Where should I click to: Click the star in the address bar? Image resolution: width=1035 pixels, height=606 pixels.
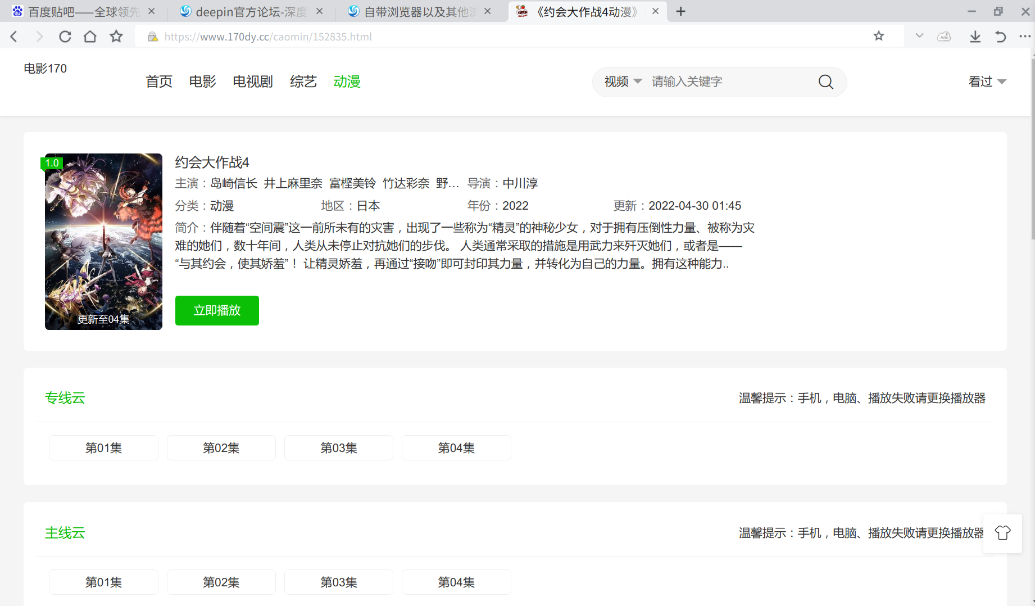879,37
